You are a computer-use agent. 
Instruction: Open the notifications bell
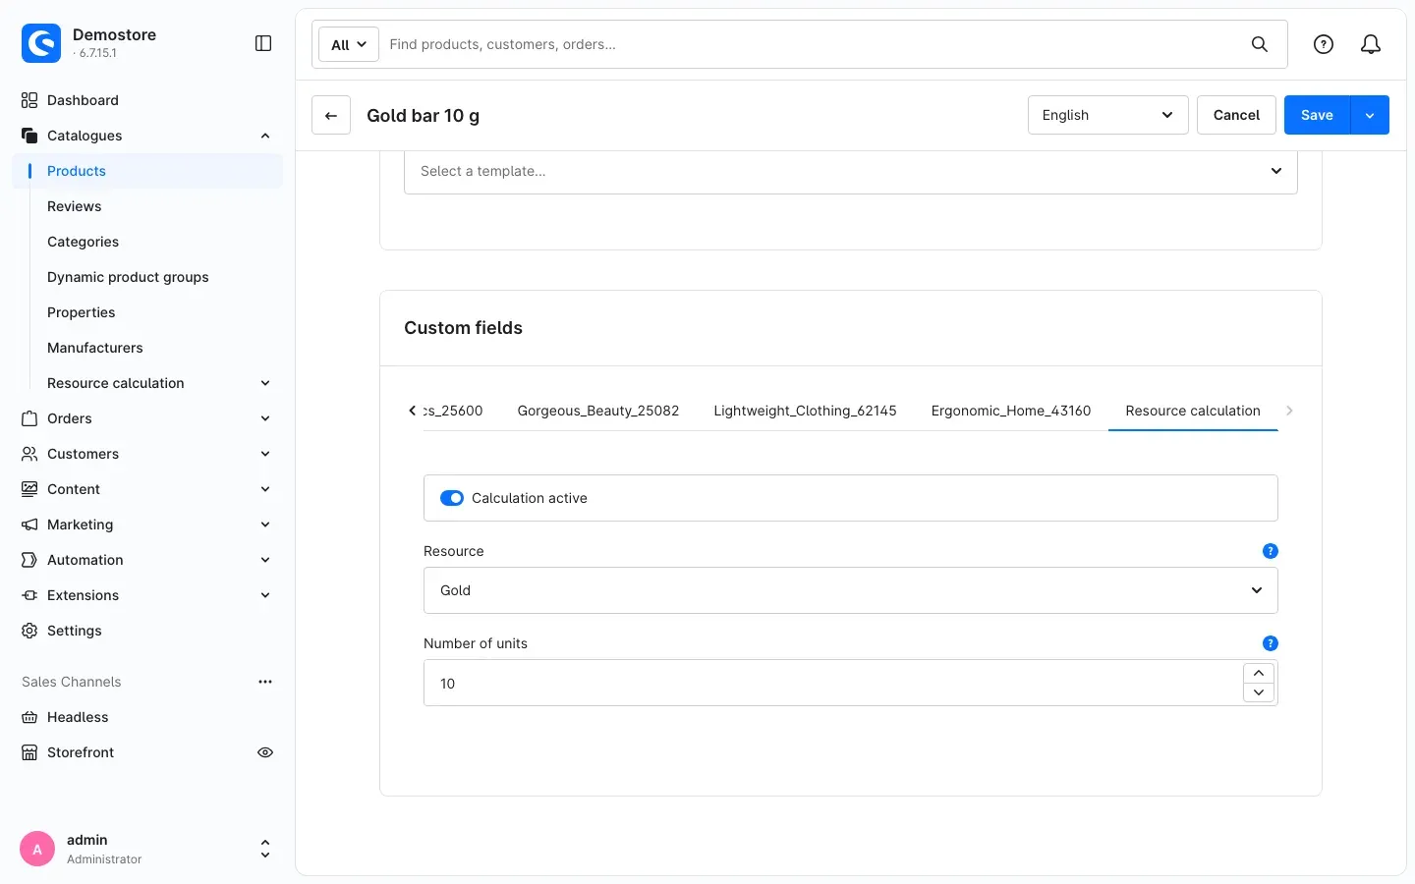(1371, 44)
